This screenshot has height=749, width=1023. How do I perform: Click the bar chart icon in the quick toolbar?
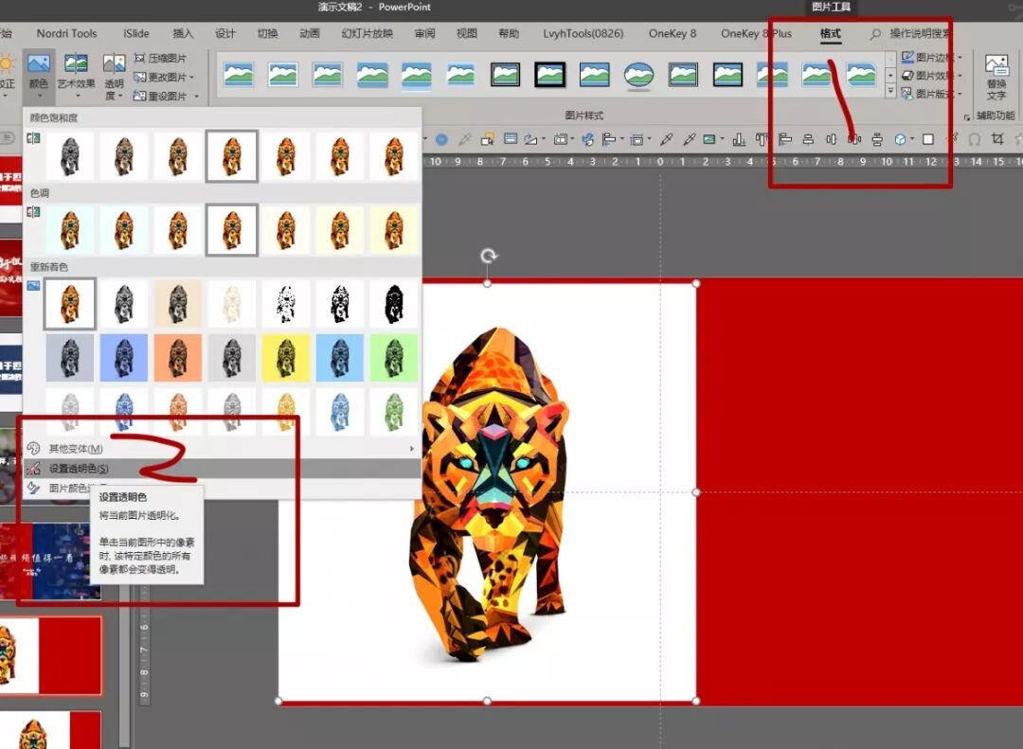[x=739, y=139]
